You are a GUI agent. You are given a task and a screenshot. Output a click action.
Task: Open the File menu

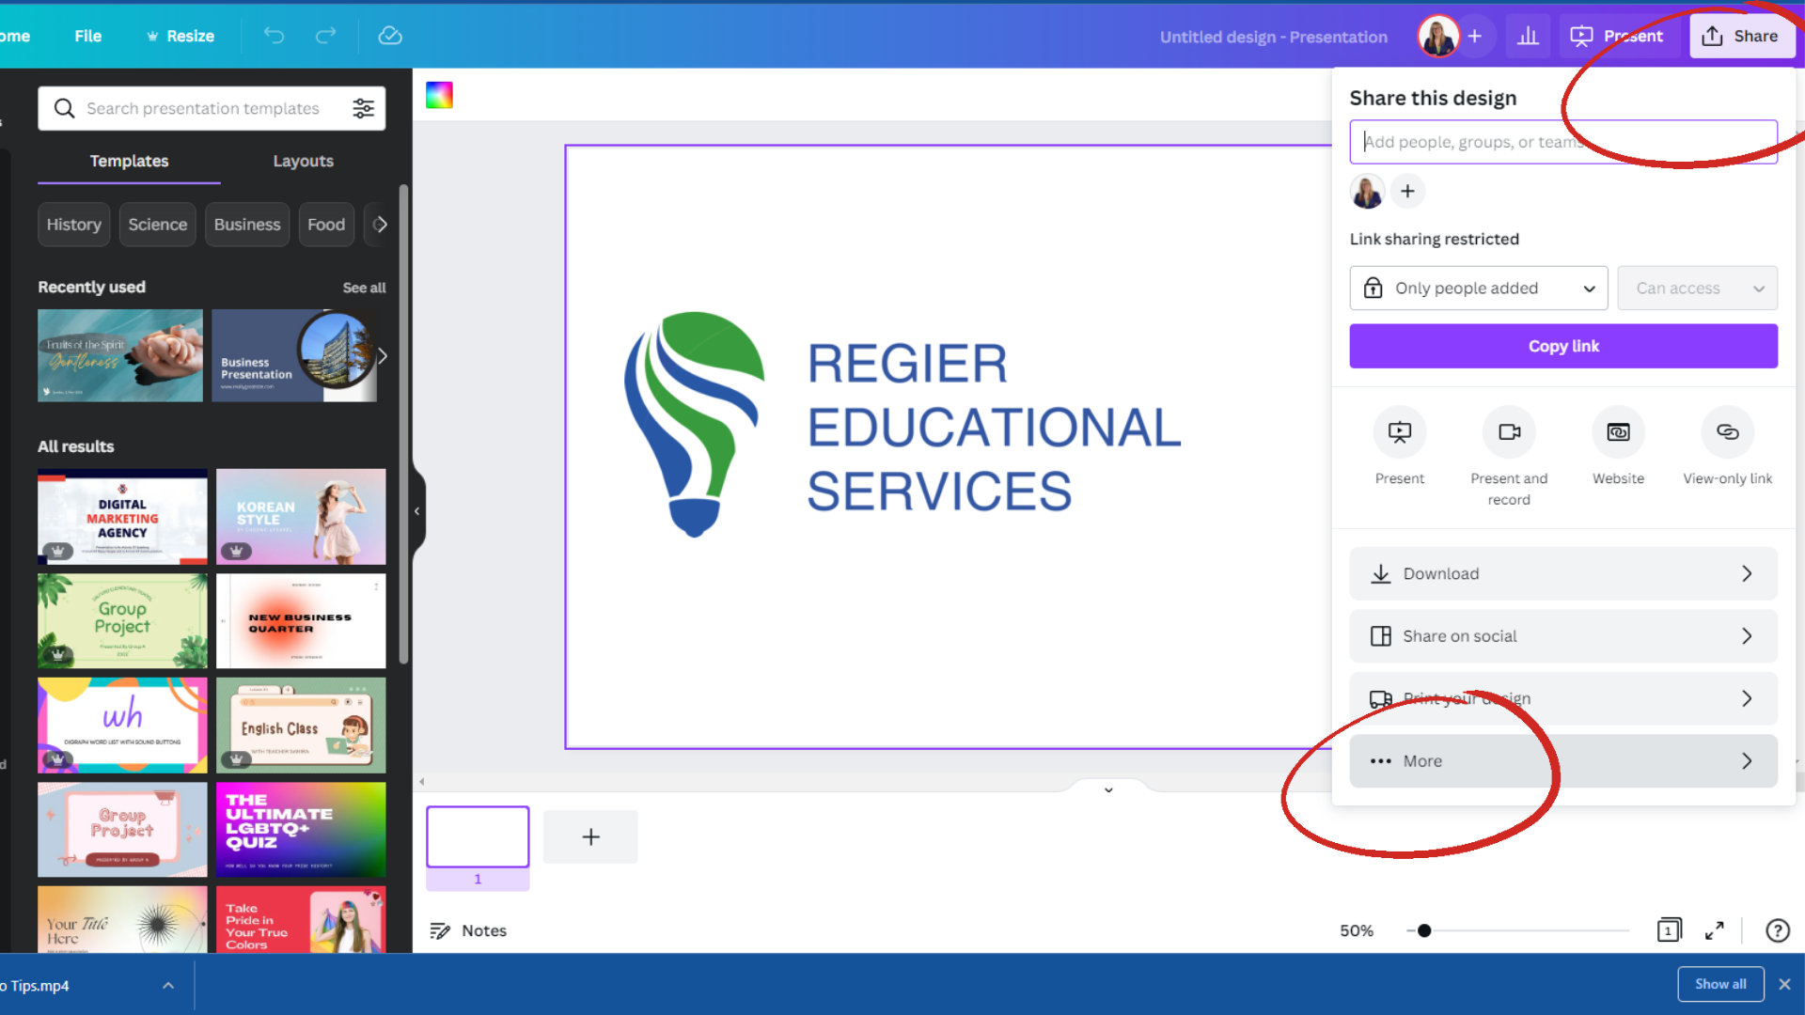(87, 36)
